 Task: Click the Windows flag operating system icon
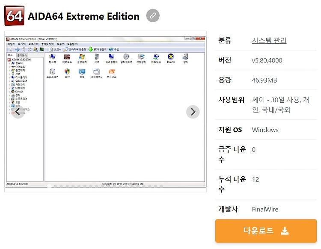pos(82,56)
